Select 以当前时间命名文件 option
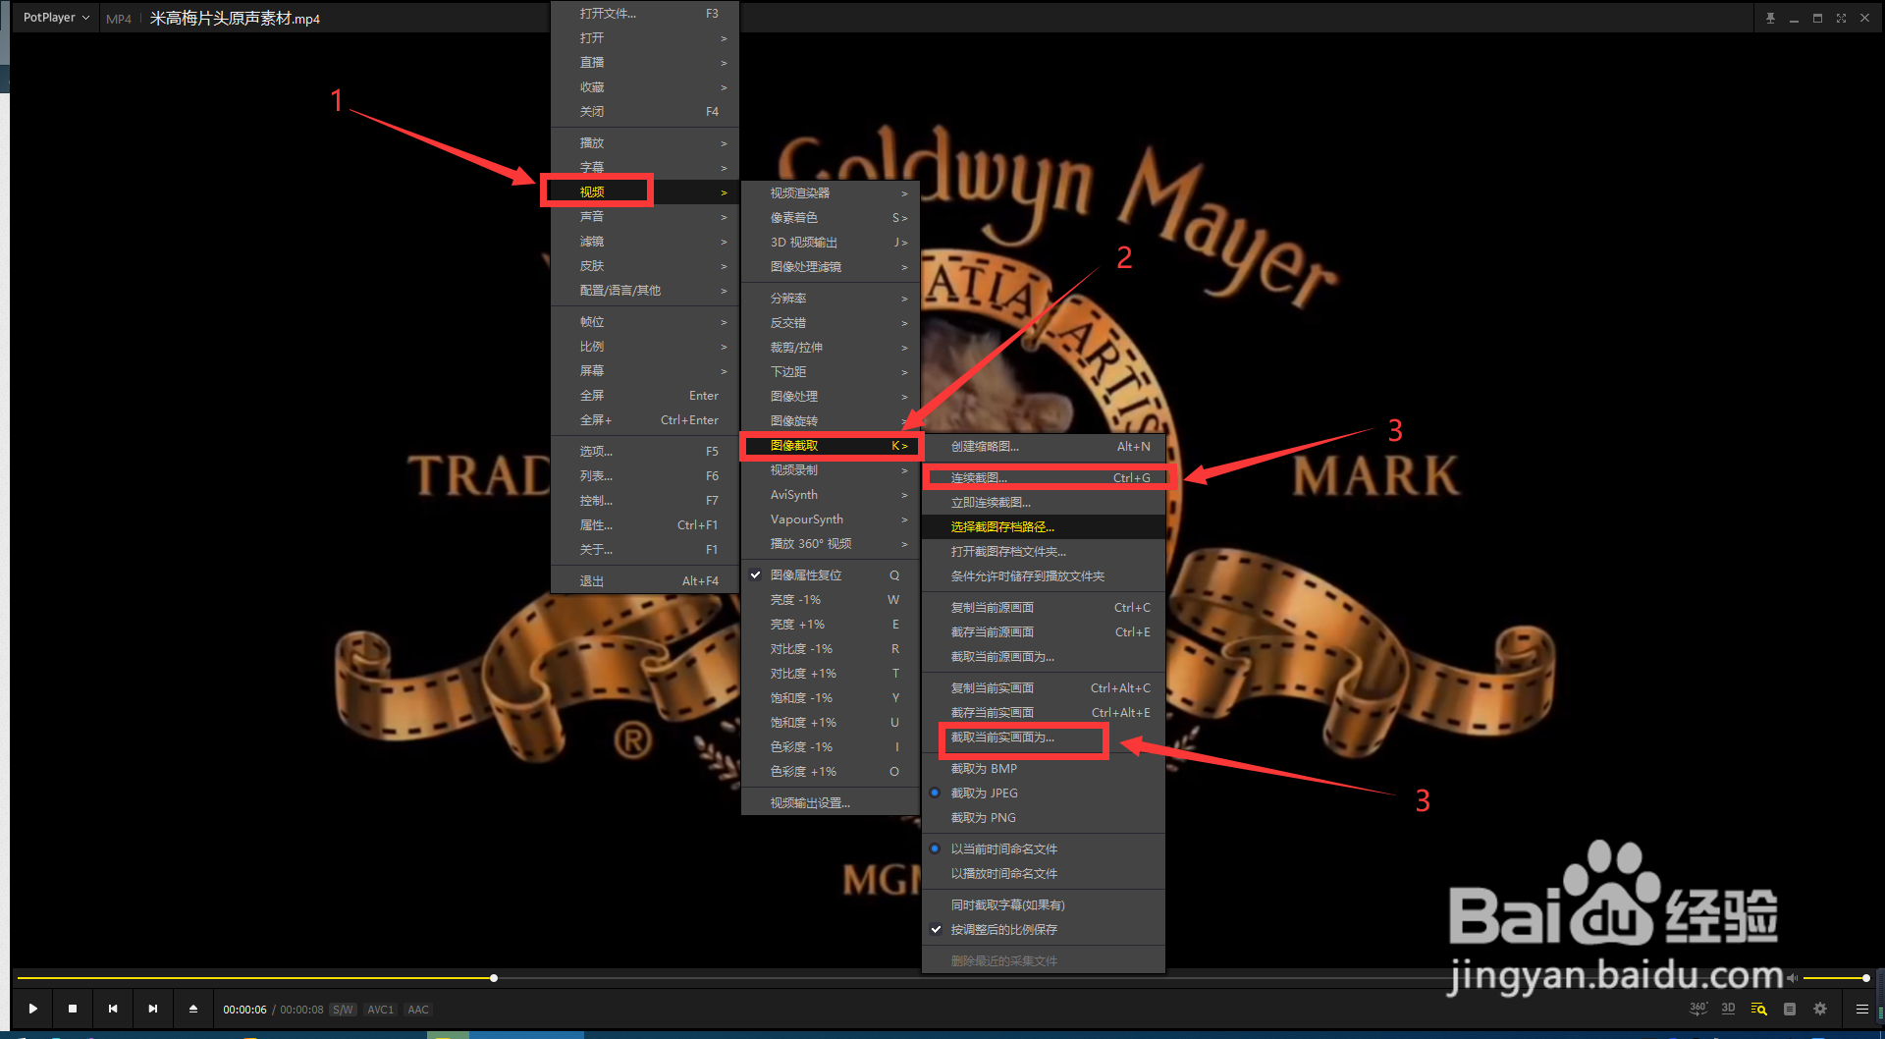Viewport: 1885px width, 1039px height. (1044, 849)
